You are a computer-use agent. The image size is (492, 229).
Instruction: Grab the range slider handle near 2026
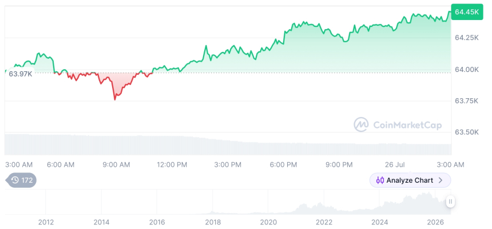[x=450, y=202]
